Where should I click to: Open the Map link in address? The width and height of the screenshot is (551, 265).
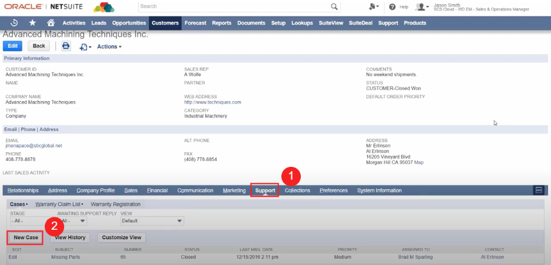click(x=419, y=163)
